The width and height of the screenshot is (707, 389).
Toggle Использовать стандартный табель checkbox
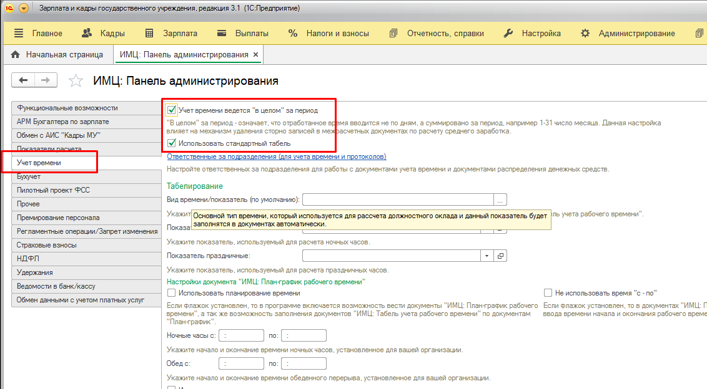[x=171, y=143]
